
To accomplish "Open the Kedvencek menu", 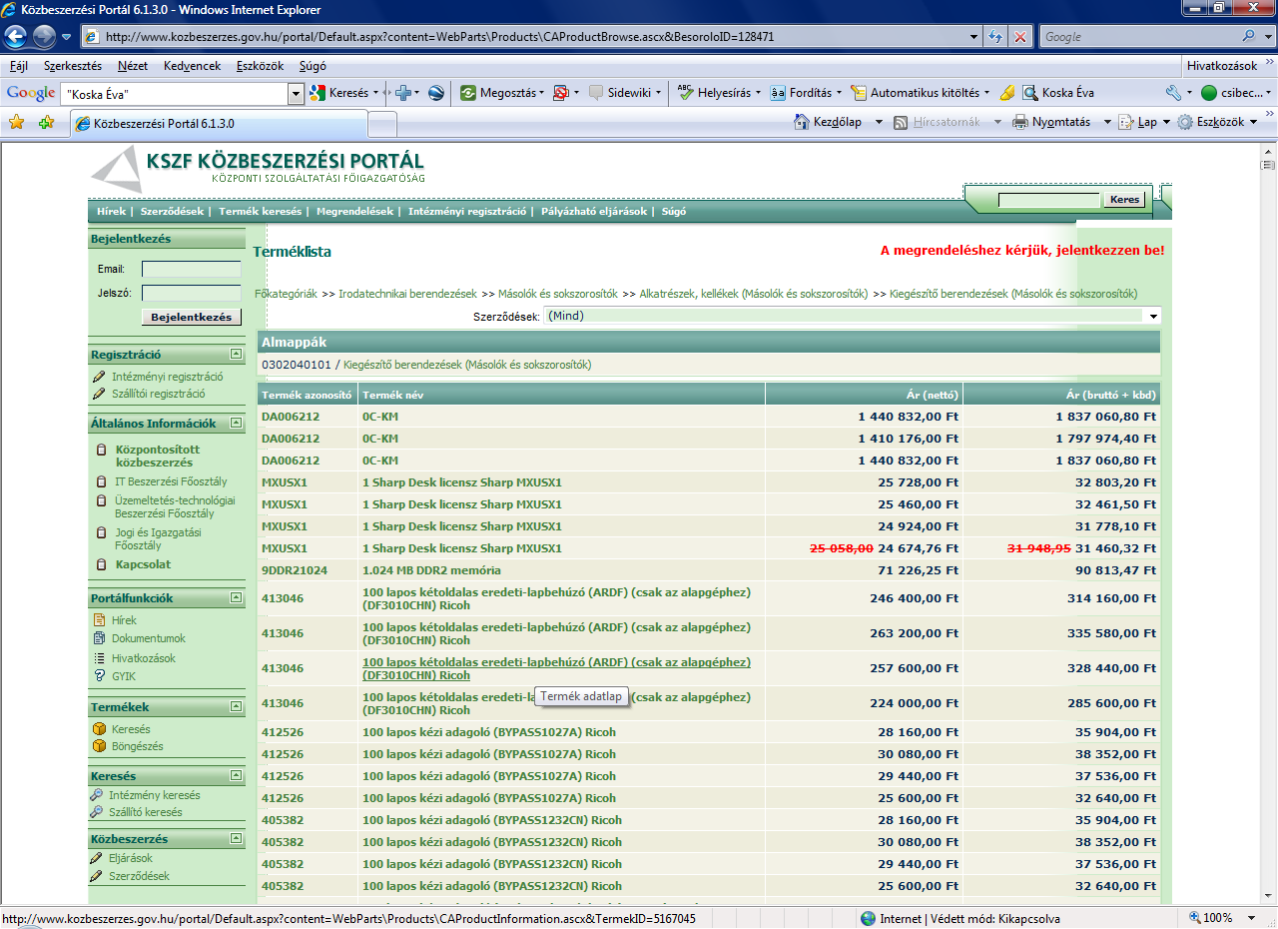I will pos(192,66).
